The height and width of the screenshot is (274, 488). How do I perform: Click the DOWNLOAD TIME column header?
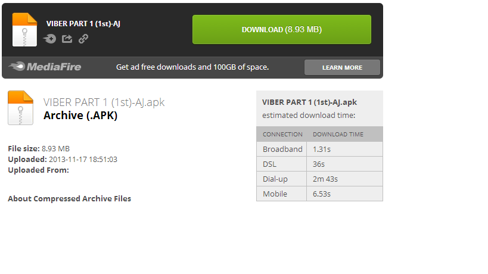[x=338, y=134]
